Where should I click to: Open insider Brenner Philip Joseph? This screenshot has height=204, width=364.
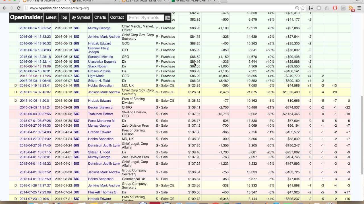[x=98, y=50]
